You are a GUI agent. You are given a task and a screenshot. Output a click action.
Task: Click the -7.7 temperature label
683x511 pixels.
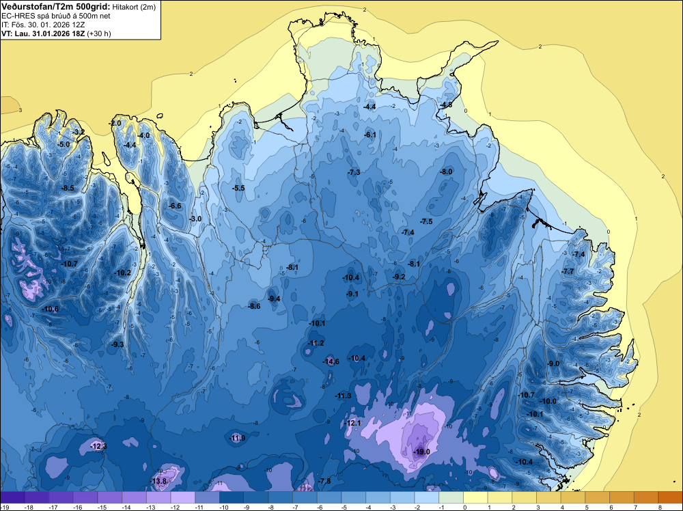click(x=568, y=271)
